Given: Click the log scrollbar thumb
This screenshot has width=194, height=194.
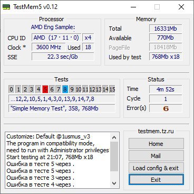Looking at the screenshot, I should click(114, 156).
